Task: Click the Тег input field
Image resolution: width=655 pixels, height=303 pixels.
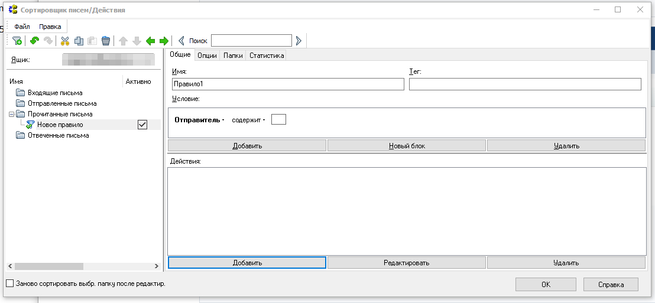Action: (524, 84)
